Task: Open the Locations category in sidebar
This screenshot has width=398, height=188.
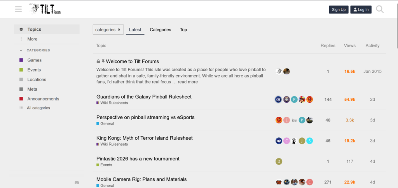Action: 47,79
